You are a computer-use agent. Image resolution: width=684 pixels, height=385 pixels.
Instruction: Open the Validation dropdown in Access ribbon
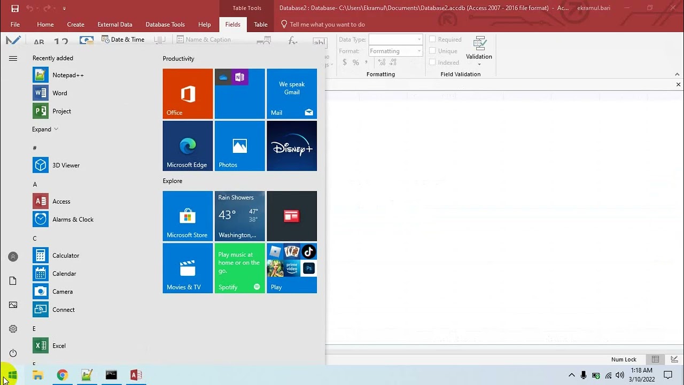[479, 52]
